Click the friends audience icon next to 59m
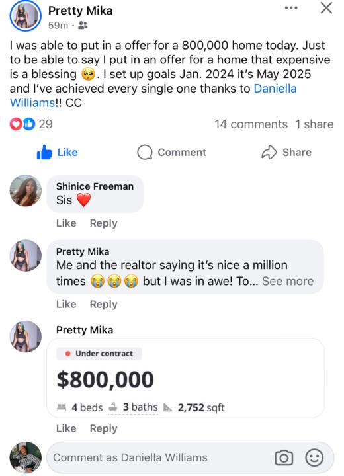This screenshot has height=476, width=344. point(83,26)
